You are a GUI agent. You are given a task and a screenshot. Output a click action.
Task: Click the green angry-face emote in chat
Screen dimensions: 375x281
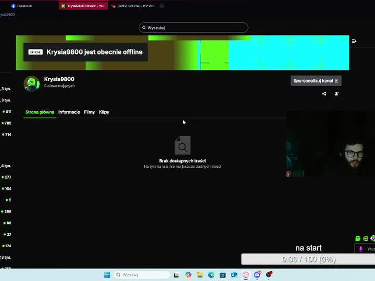(366, 238)
